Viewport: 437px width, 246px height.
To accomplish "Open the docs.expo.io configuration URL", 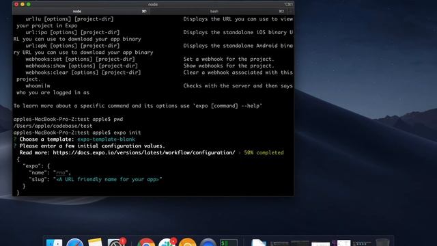I will coord(144,152).
